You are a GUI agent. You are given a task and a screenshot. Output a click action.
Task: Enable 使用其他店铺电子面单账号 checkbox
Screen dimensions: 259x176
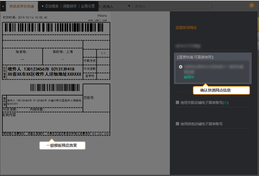click(177, 124)
